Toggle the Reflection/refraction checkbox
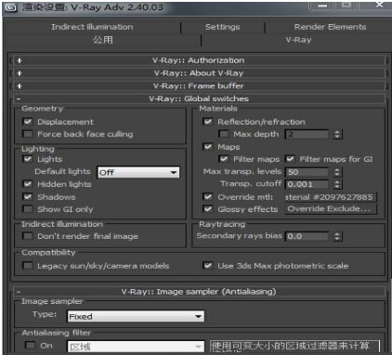 pos(208,122)
